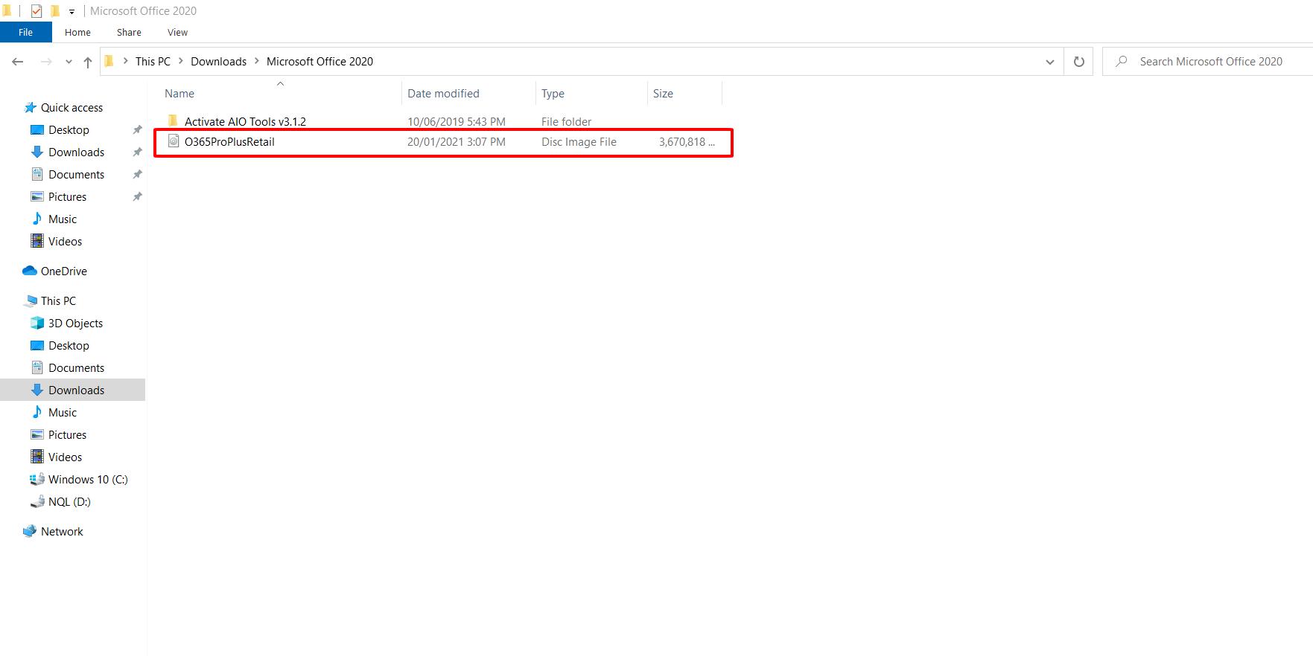Image resolution: width=1313 pixels, height=656 pixels.
Task: Click the folder icon in the address bar
Action: tap(109, 61)
